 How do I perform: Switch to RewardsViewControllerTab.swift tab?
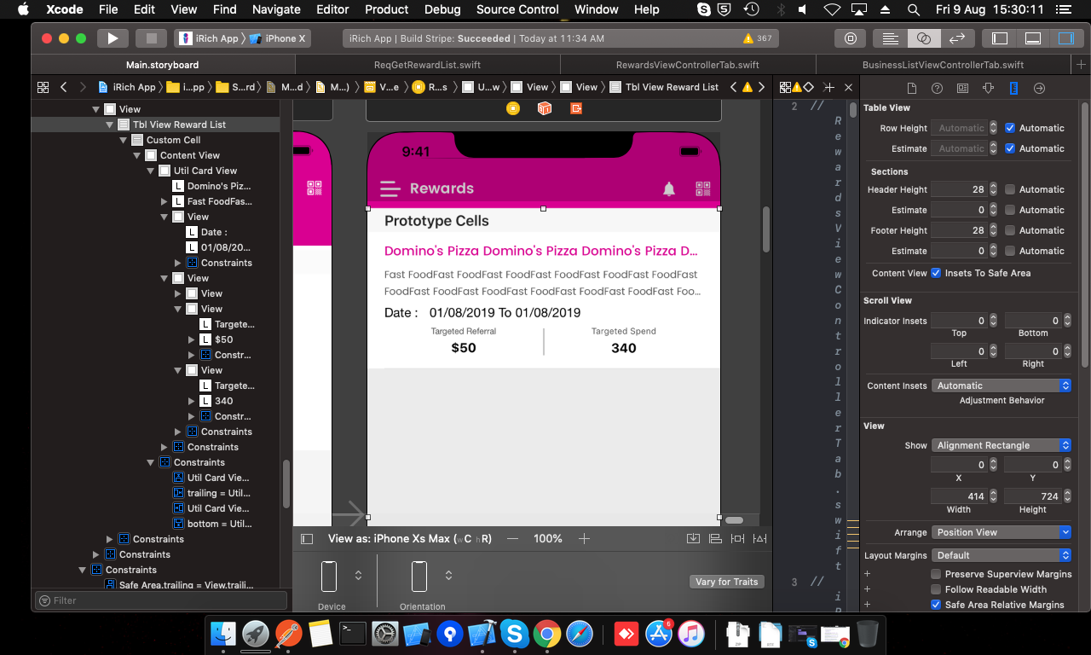point(687,65)
